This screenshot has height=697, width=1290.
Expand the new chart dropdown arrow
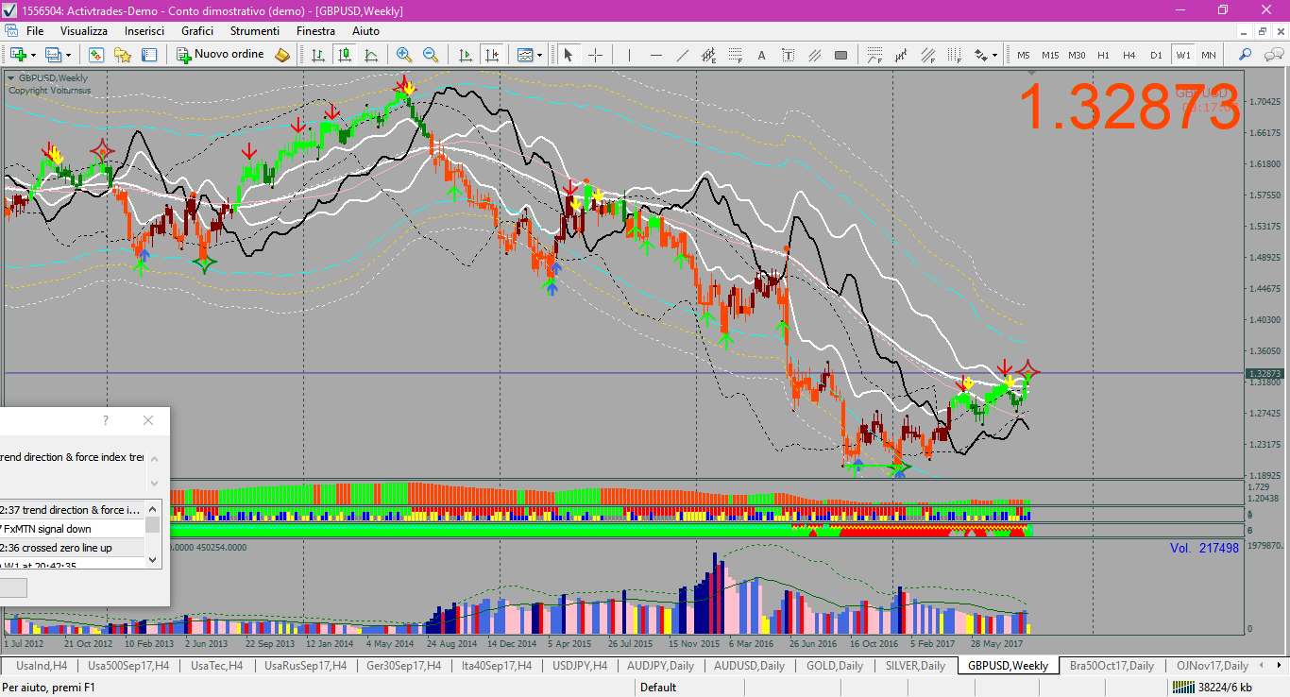pyautogui.click(x=33, y=55)
